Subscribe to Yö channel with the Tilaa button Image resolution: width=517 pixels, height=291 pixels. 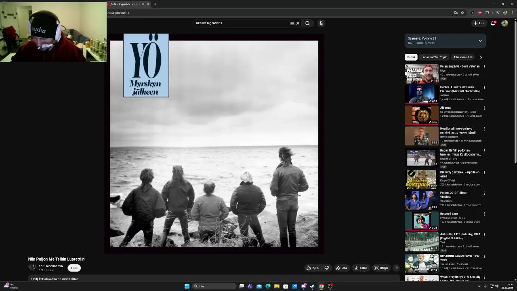[x=74, y=268]
